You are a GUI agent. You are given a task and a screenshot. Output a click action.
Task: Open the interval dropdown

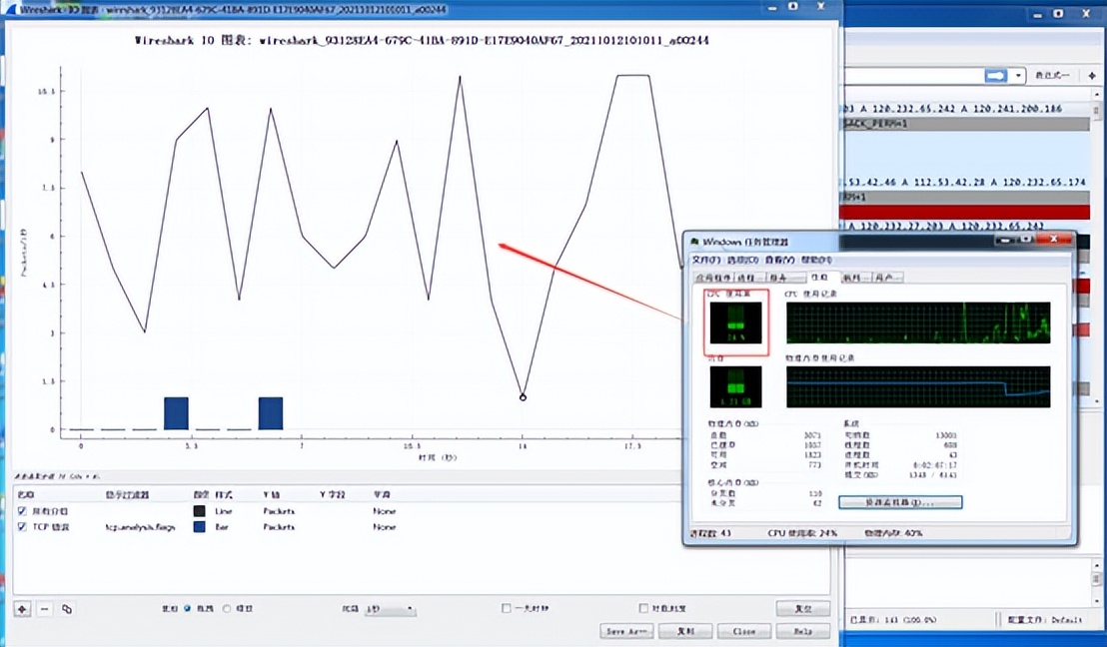(391, 608)
